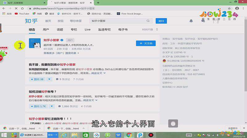Select the 电子书 tab
Screen dimensions: 247x138
click(123, 29)
